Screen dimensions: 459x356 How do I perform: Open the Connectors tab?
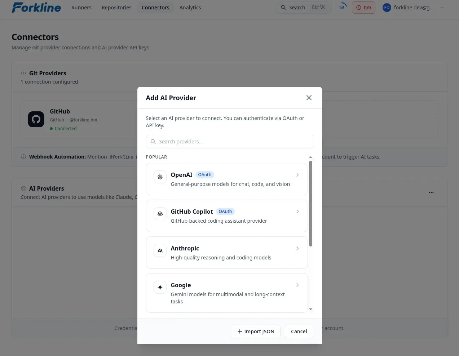click(155, 8)
